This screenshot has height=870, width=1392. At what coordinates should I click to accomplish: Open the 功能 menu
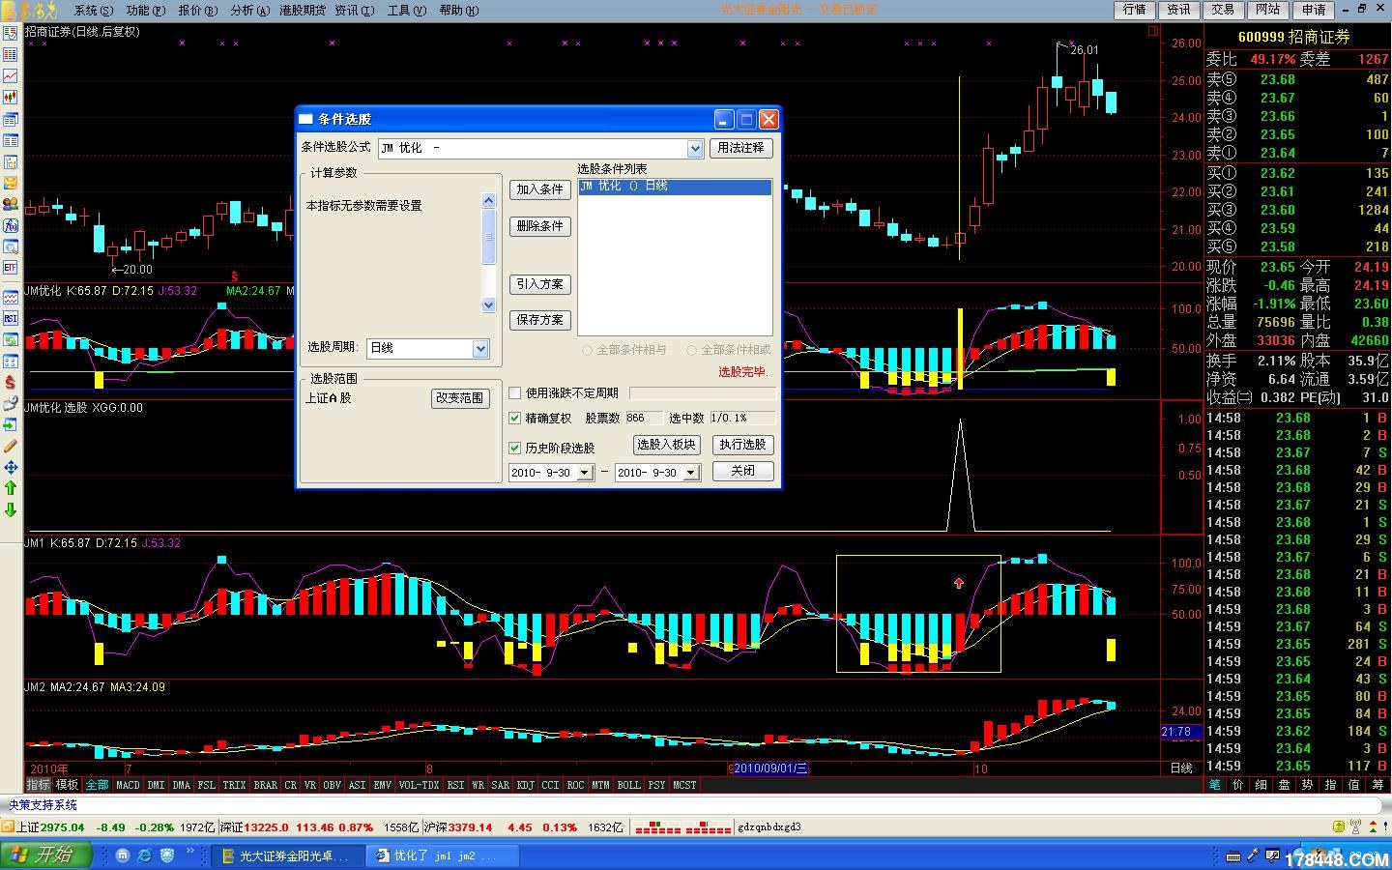[x=145, y=10]
